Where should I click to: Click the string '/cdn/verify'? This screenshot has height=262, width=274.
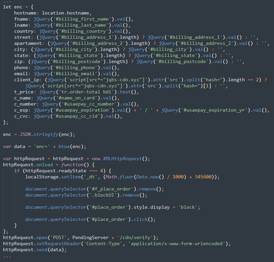135,238
